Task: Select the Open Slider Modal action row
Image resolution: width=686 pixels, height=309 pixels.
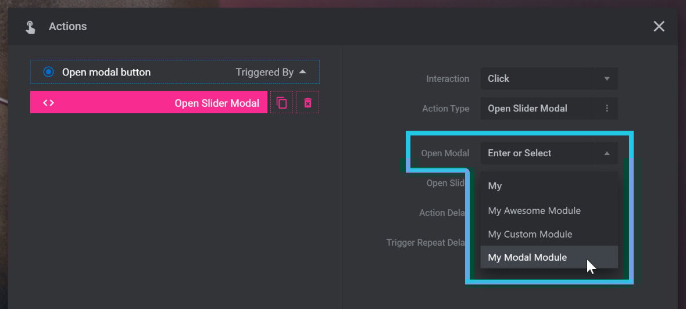Action: pos(149,102)
